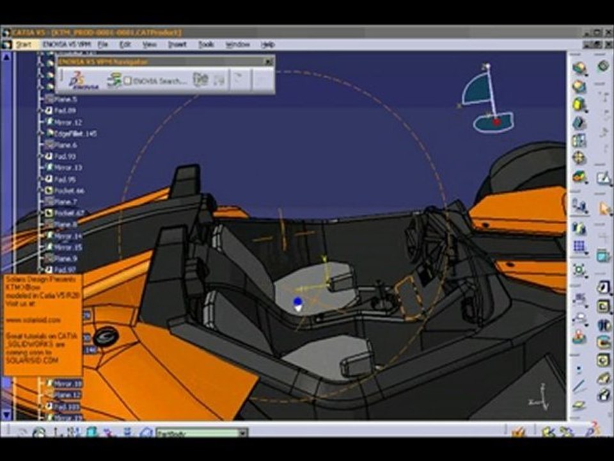Open the Tools menu
614x461 pixels.
pos(206,45)
